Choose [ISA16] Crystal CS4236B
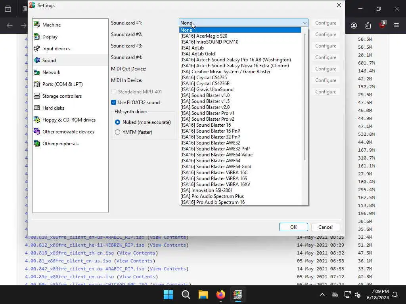This screenshot has height=304, width=406. coord(240,84)
